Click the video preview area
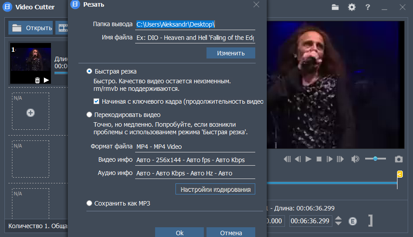 pyautogui.click(x=335, y=85)
